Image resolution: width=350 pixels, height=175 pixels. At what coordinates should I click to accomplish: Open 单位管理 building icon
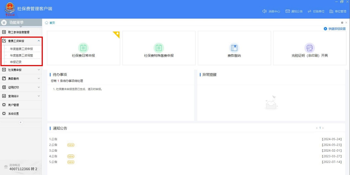pos(331,11)
